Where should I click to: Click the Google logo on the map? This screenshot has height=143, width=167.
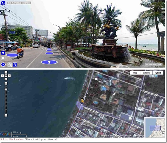(5, 134)
